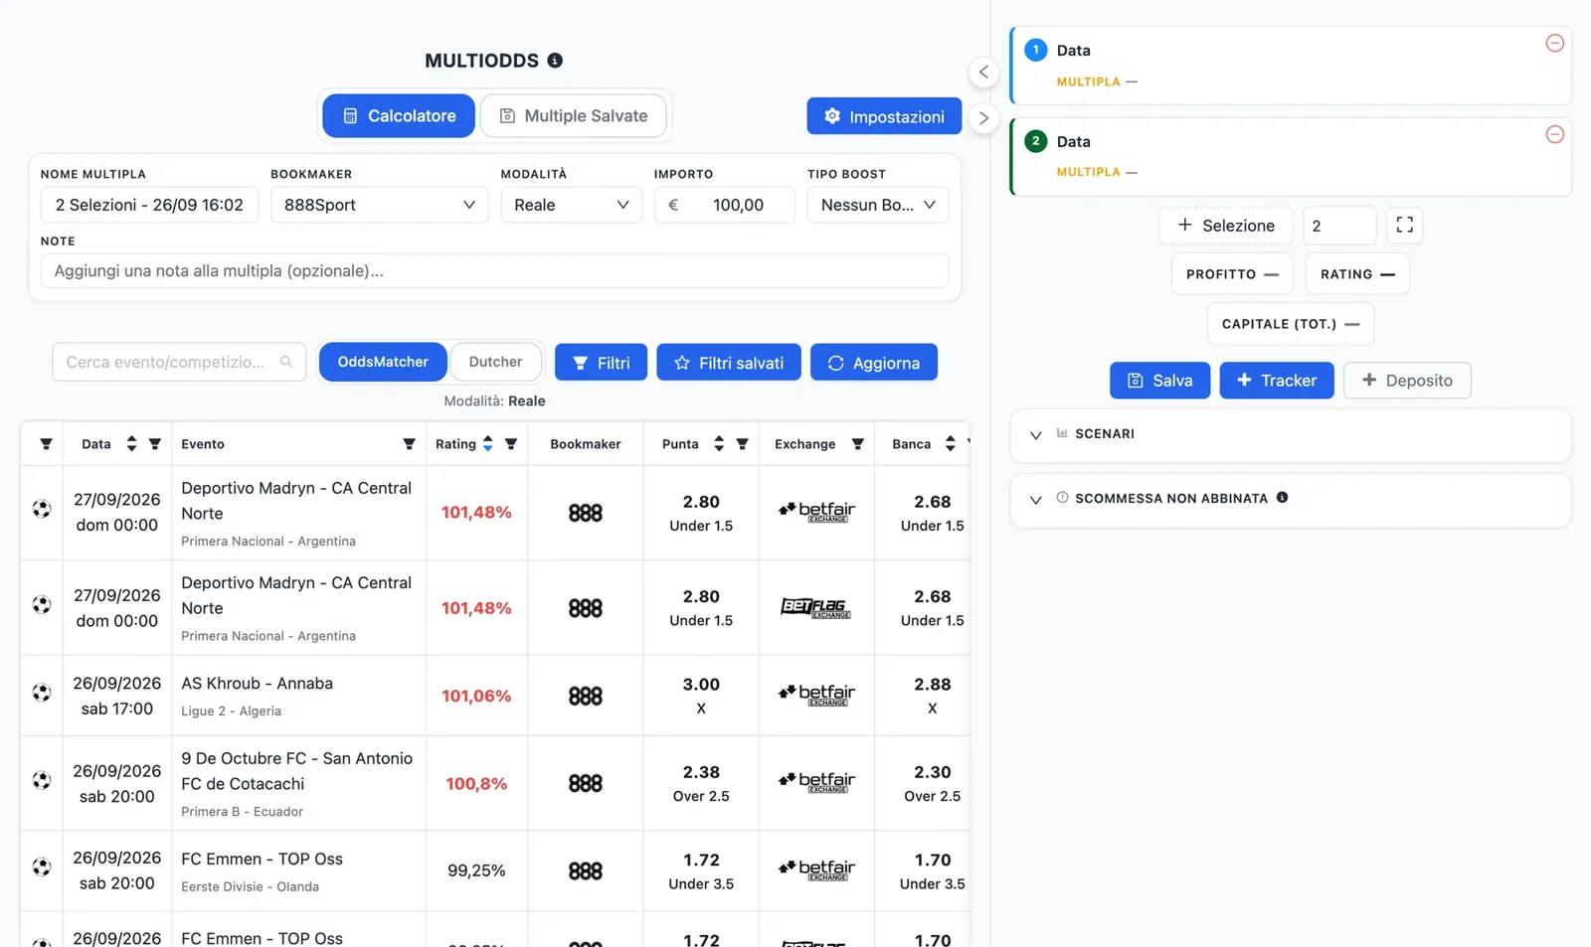Open the Tipo Boost dropdown
The height and width of the screenshot is (947, 1591).
878,205
